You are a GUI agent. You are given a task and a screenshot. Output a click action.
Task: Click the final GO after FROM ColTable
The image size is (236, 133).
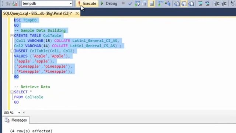coord(16,102)
